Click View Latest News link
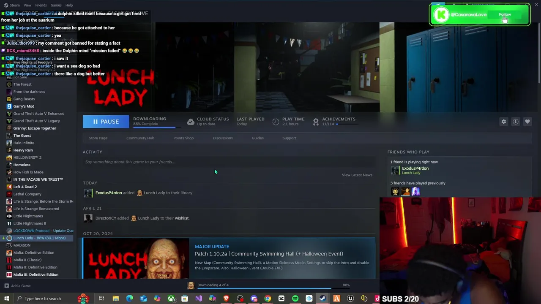The width and height of the screenshot is (541, 304). click(x=357, y=175)
